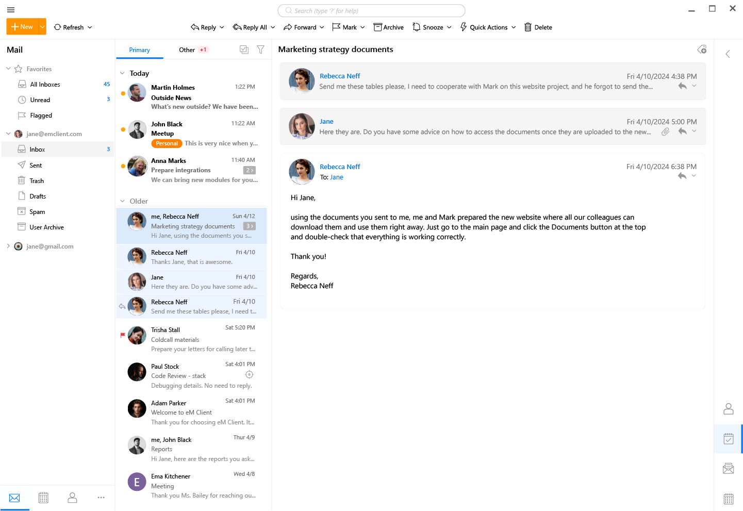Create a message with the New button
The image size is (743, 511).
(x=22, y=26)
